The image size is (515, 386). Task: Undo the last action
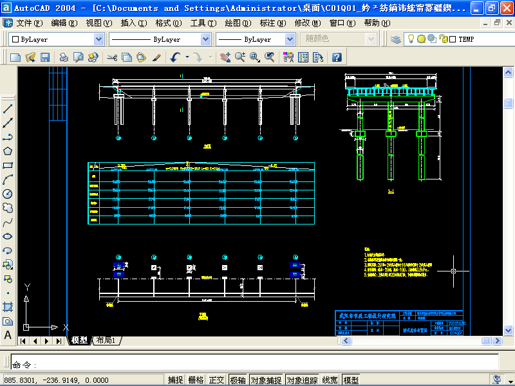(175, 57)
